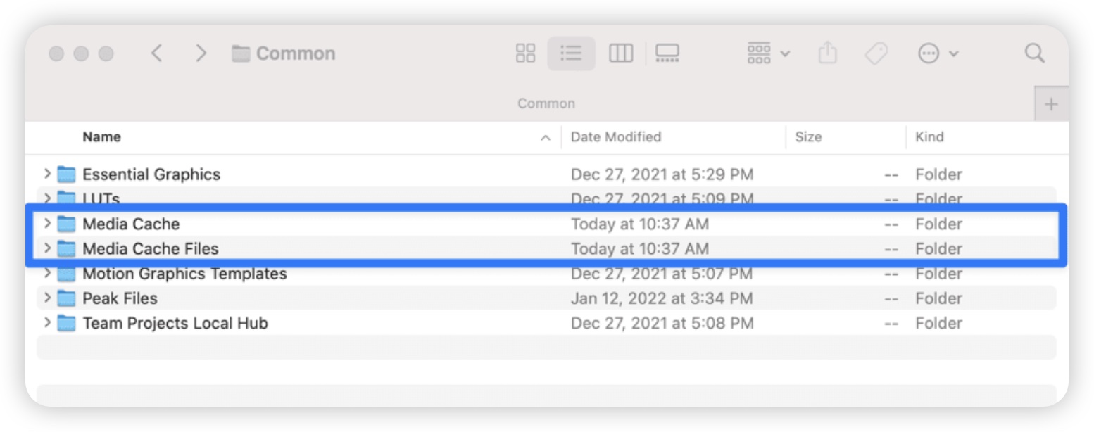This screenshot has height=432, width=1094.
Task: Go forward with the forward arrow
Action: point(201,53)
